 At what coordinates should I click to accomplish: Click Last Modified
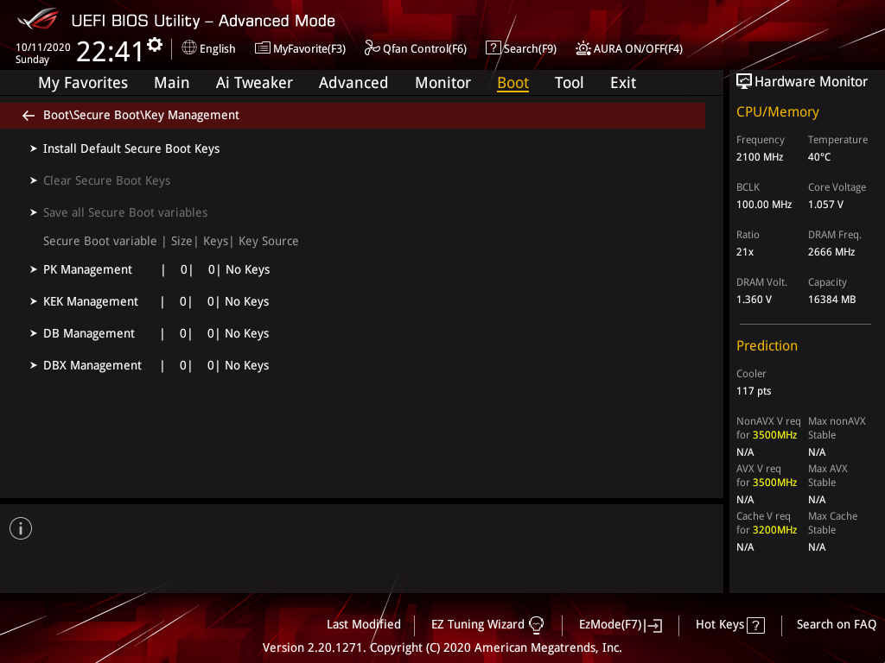364,625
